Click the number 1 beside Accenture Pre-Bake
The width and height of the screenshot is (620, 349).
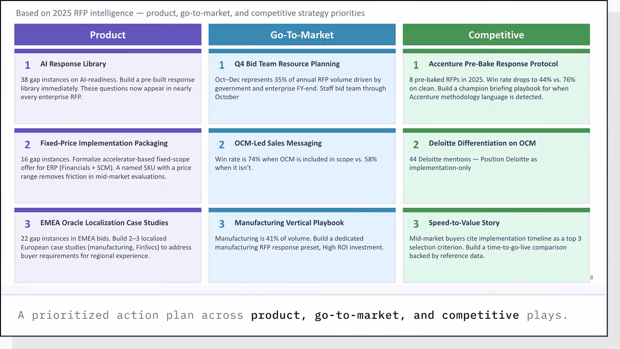(416, 65)
